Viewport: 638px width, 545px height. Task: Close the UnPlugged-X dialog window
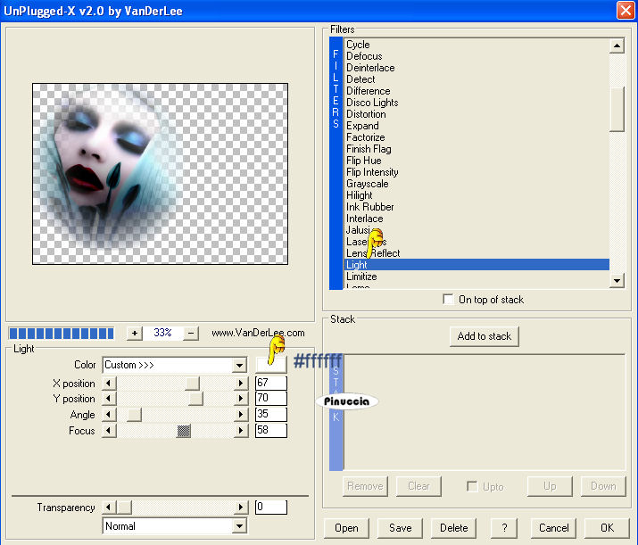pyautogui.click(x=626, y=10)
